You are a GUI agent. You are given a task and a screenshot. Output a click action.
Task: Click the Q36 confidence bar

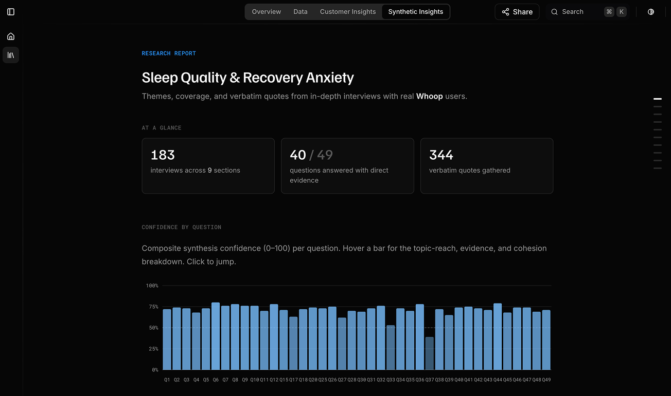click(420, 337)
